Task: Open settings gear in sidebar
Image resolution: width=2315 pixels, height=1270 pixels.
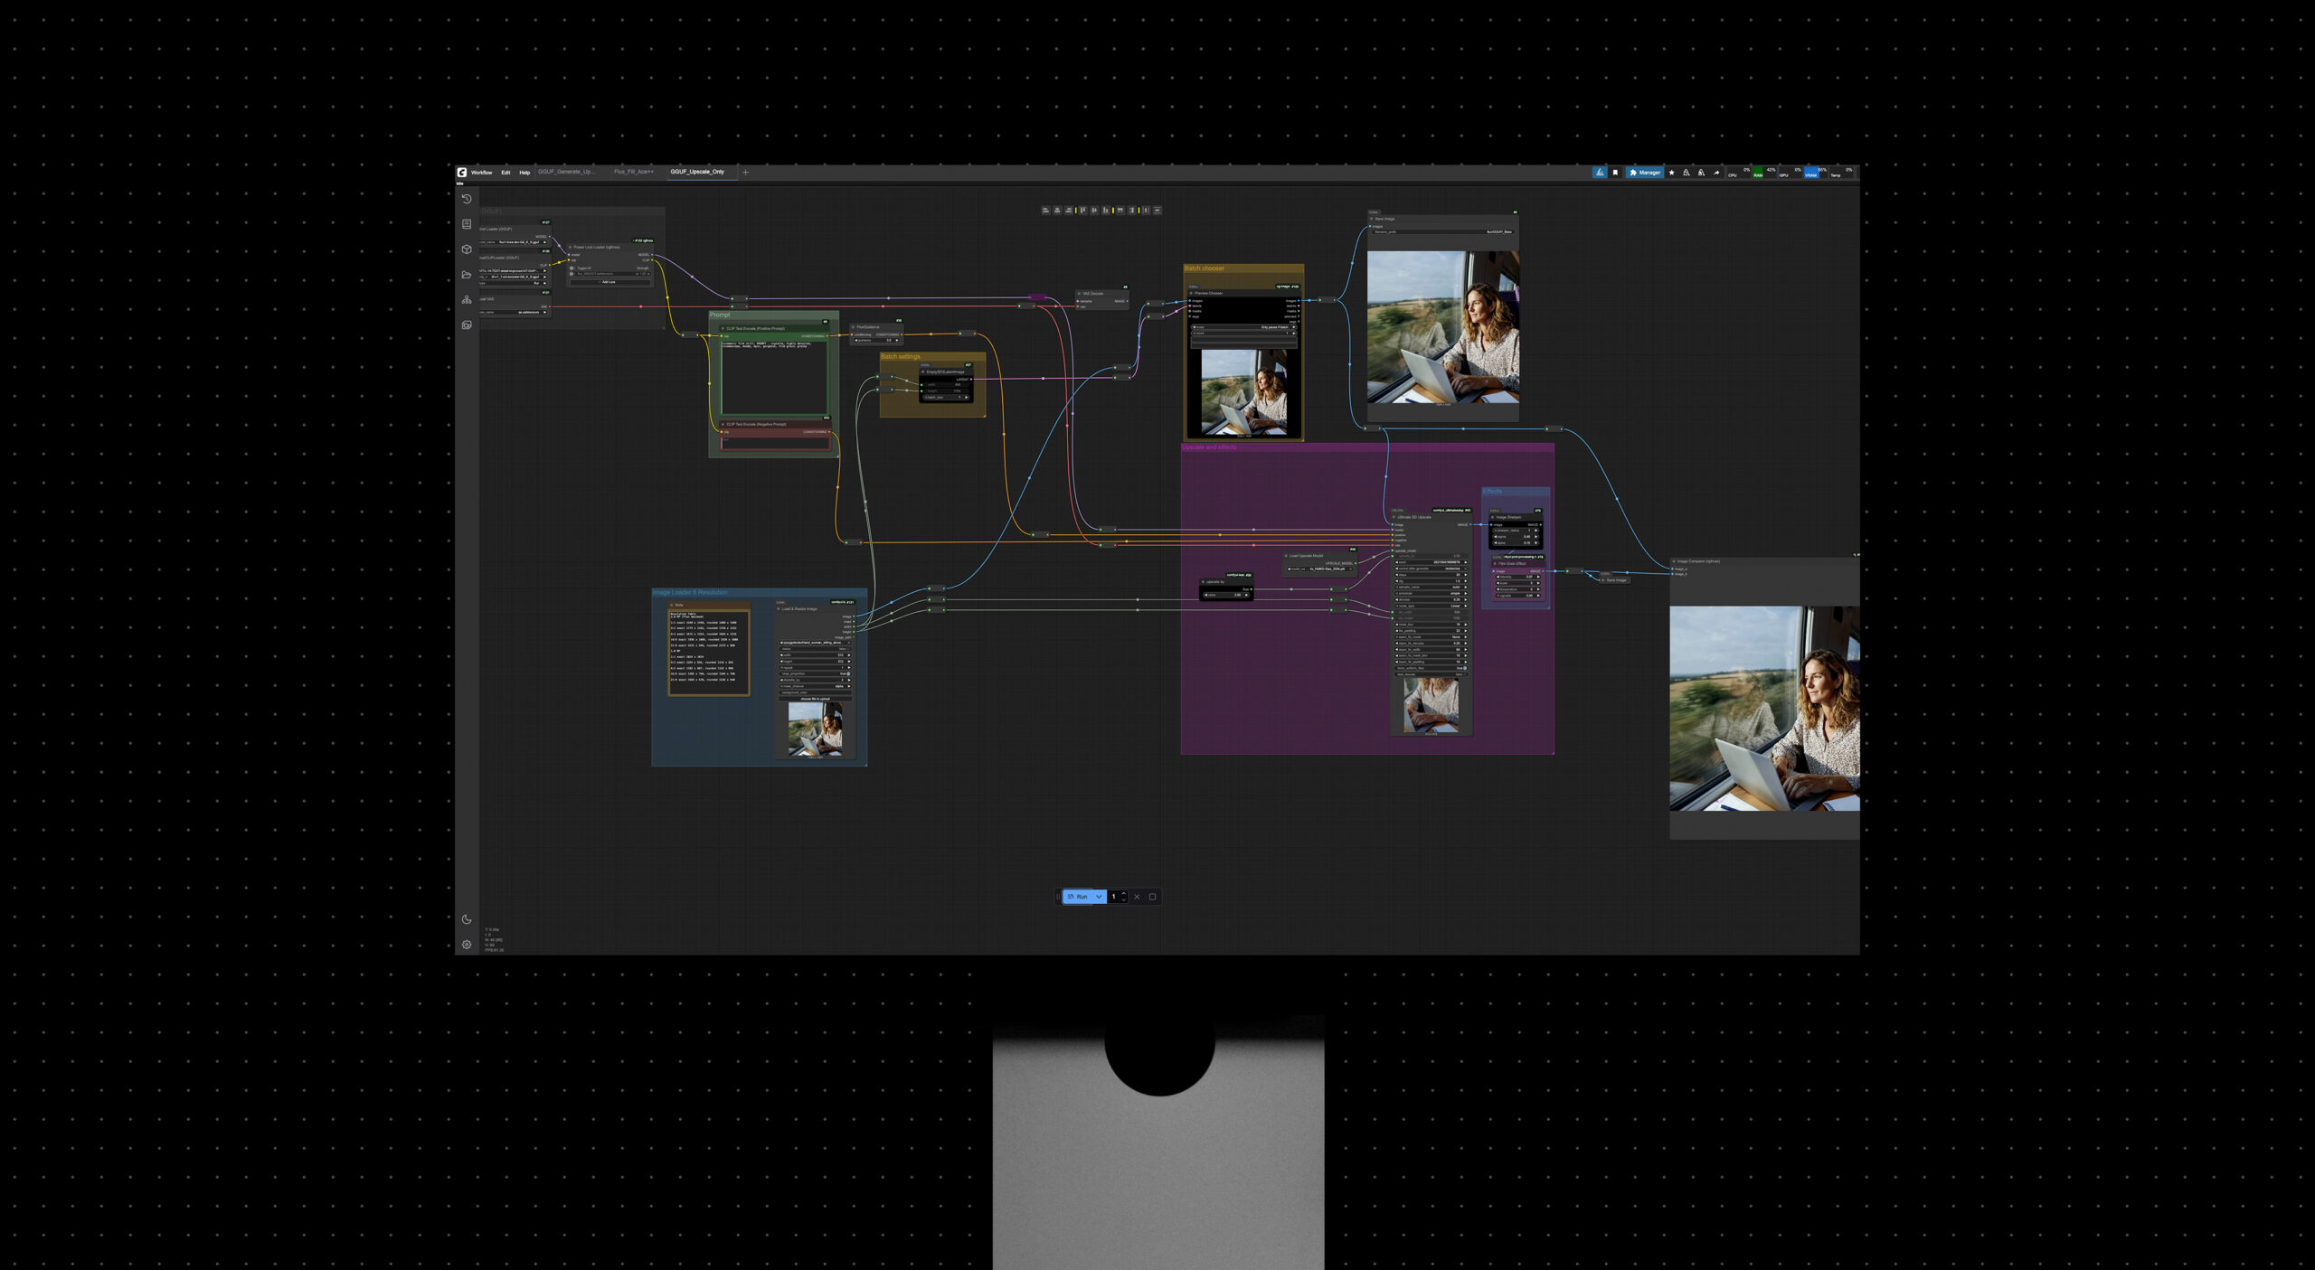Action: pos(467,945)
